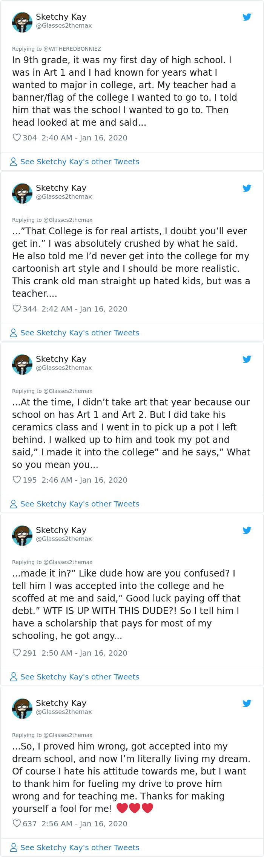The image size is (264, 857).
Task: Click the person icon beside the first tweets link
Action: (13, 162)
